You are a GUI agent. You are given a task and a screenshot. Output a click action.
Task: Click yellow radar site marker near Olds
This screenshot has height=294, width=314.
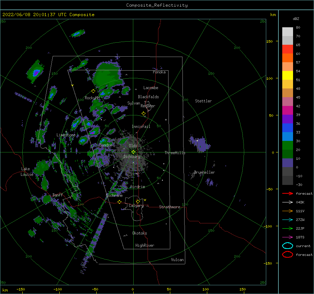point(133,152)
